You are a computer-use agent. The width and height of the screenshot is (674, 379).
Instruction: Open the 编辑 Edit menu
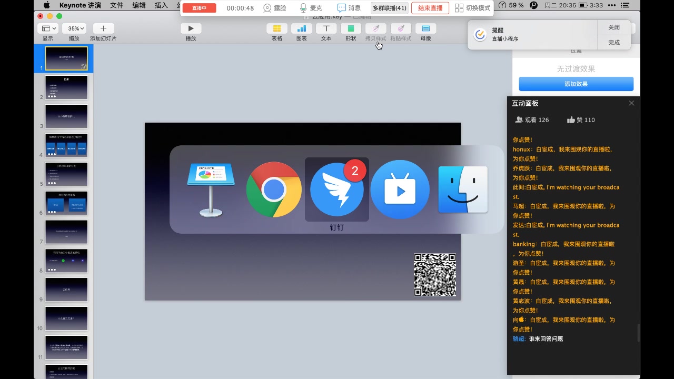tap(139, 5)
